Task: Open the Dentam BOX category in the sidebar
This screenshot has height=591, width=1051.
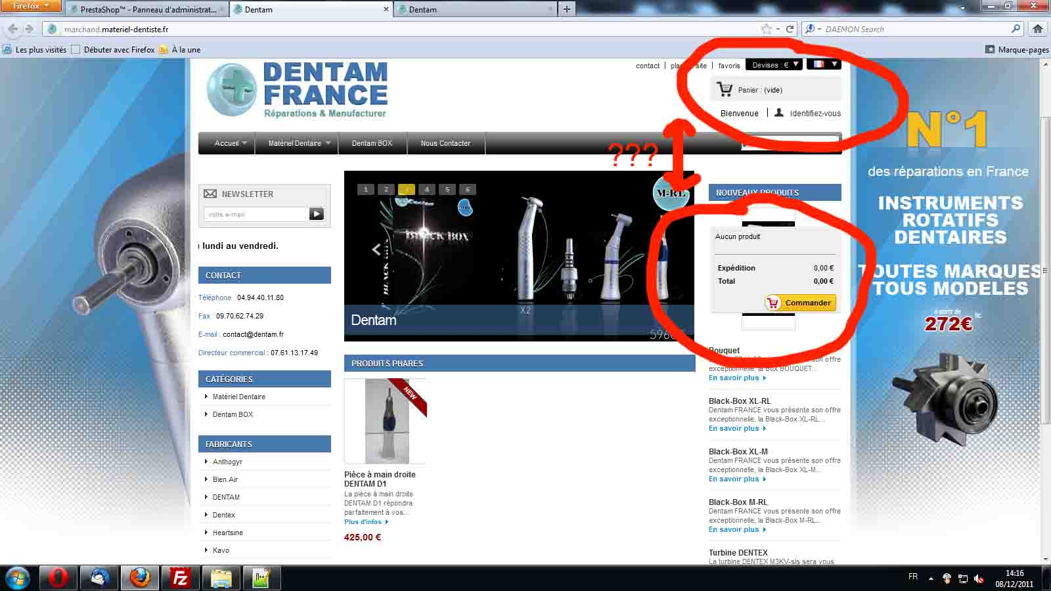Action: (233, 414)
